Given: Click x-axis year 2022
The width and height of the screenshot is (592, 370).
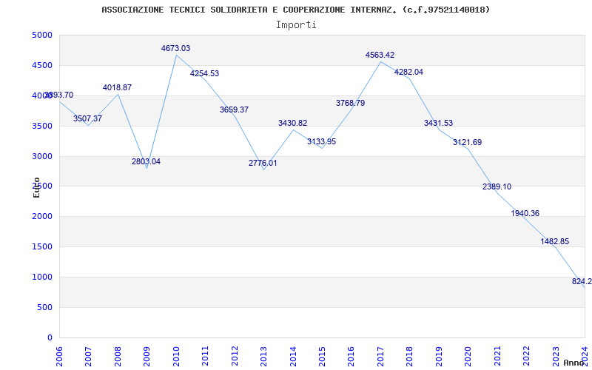Looking at the screenshot, I should [526, 356].
